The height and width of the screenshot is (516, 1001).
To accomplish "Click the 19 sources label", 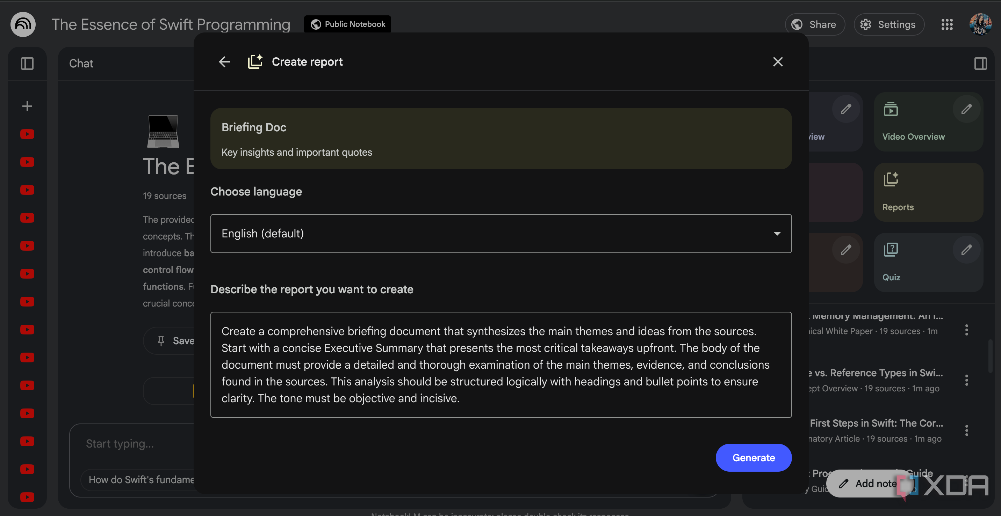I will click(x=164, y=196).
